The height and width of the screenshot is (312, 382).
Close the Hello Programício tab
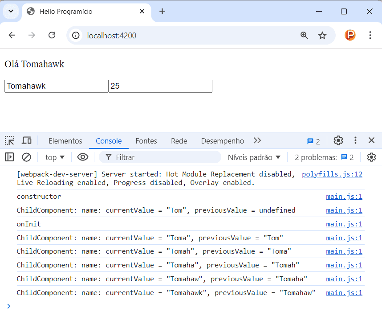pos(142,11)
